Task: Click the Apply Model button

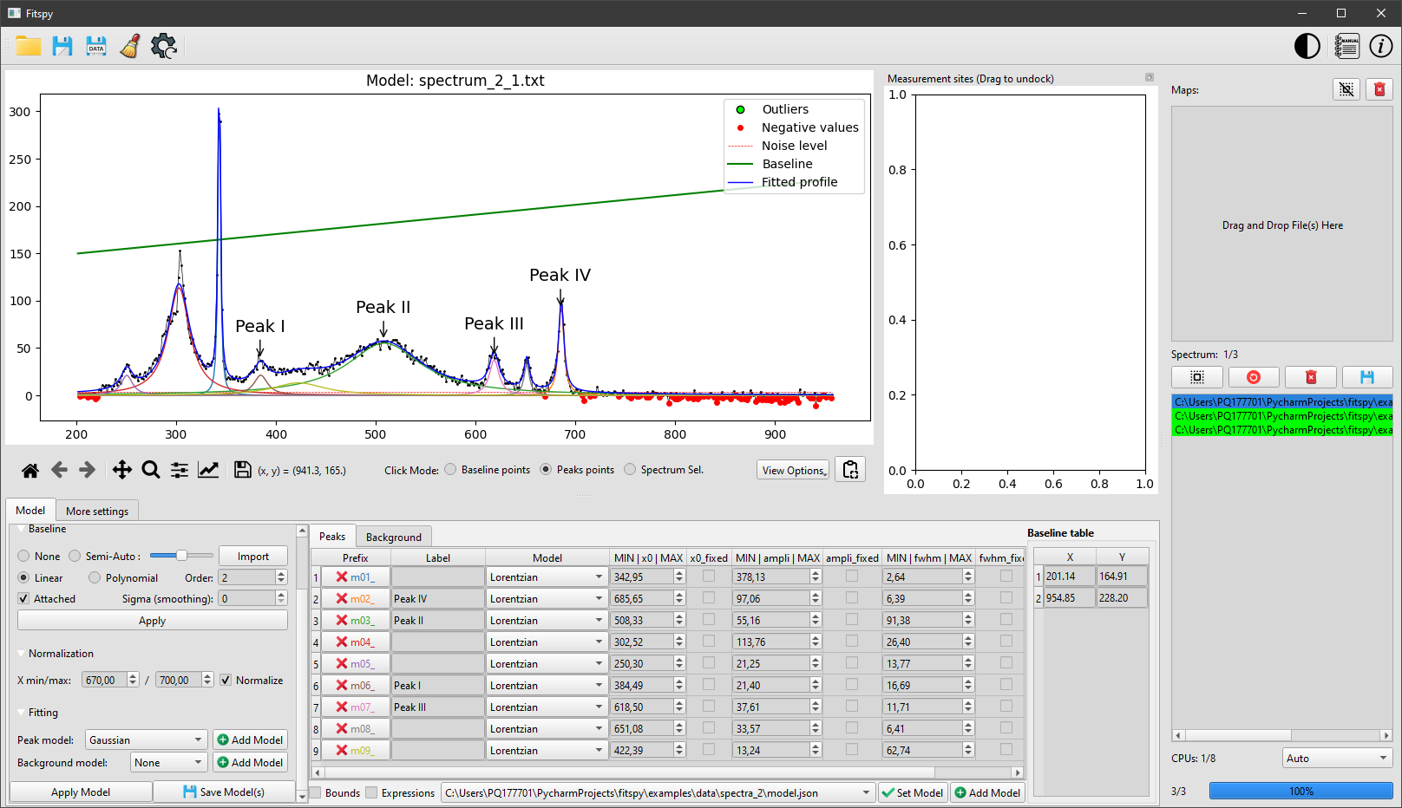Action: click(x=80, y=792)
